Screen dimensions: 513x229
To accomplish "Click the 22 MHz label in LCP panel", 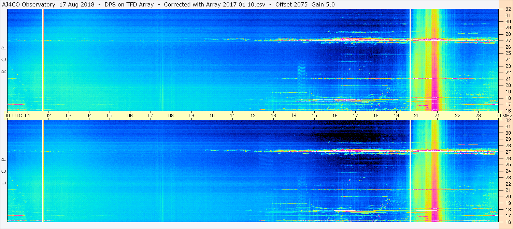I will (x=508, y=184).
